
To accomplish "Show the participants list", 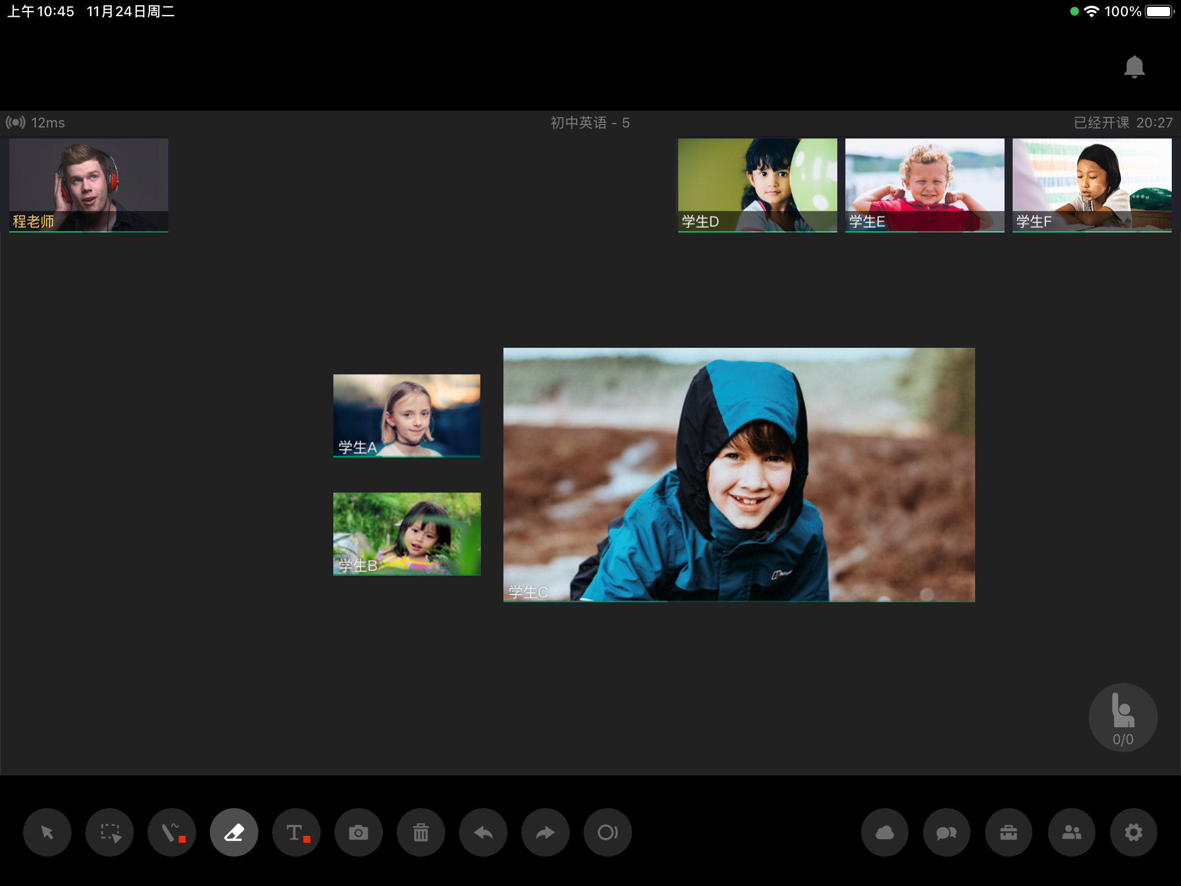I will 1071,832.
